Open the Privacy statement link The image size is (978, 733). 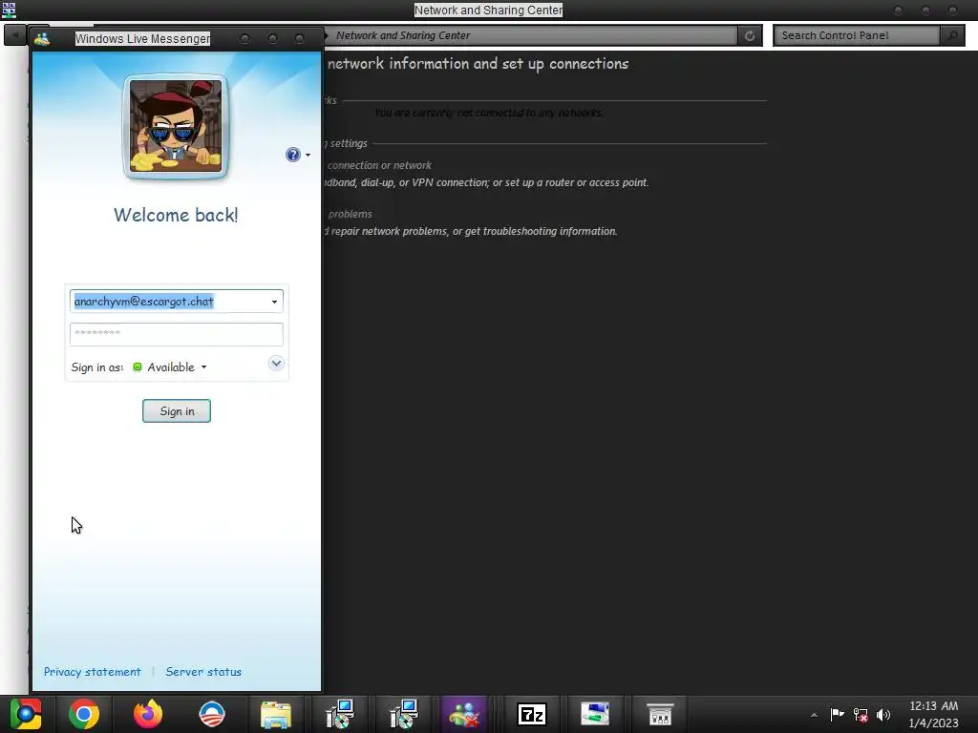pyautogui.click(x=93, y=672)
